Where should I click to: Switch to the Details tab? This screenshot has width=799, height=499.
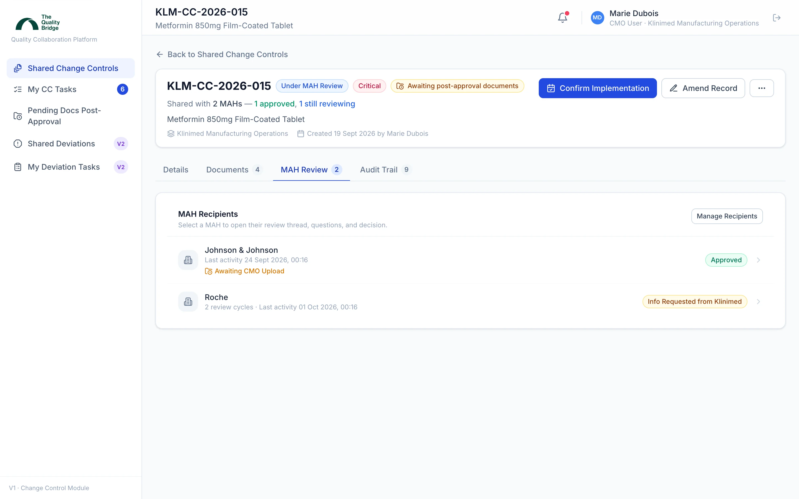[176, 170]
